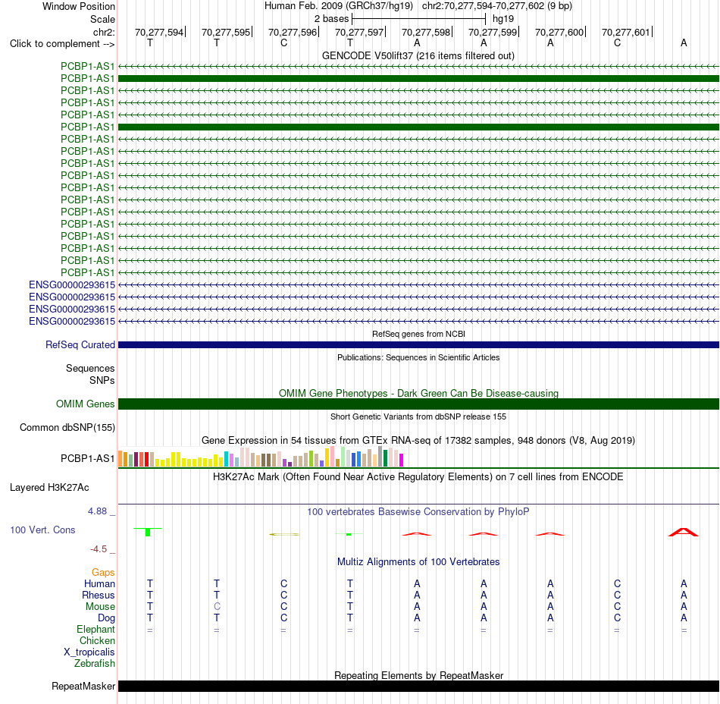Click the 4.88 PhyloP upper limit value

97,511
